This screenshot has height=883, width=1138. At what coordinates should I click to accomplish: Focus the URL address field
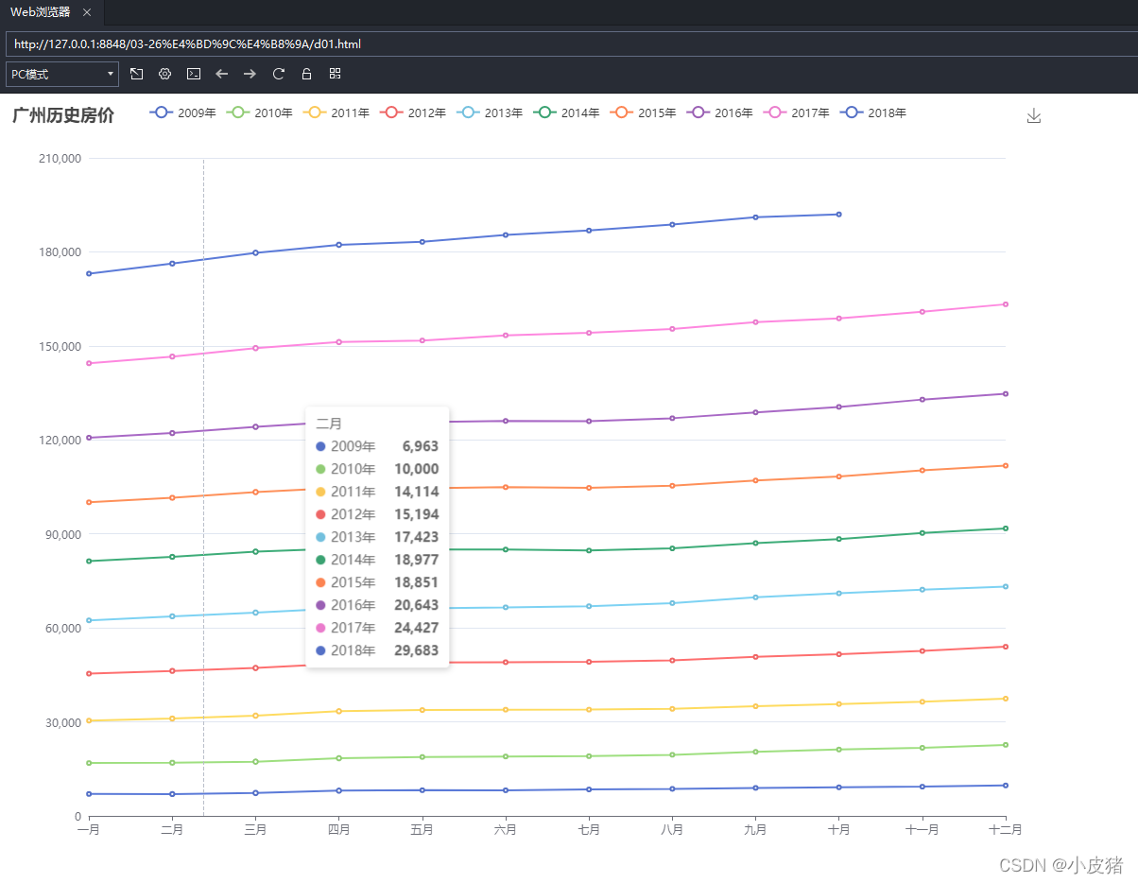(572, 44)
